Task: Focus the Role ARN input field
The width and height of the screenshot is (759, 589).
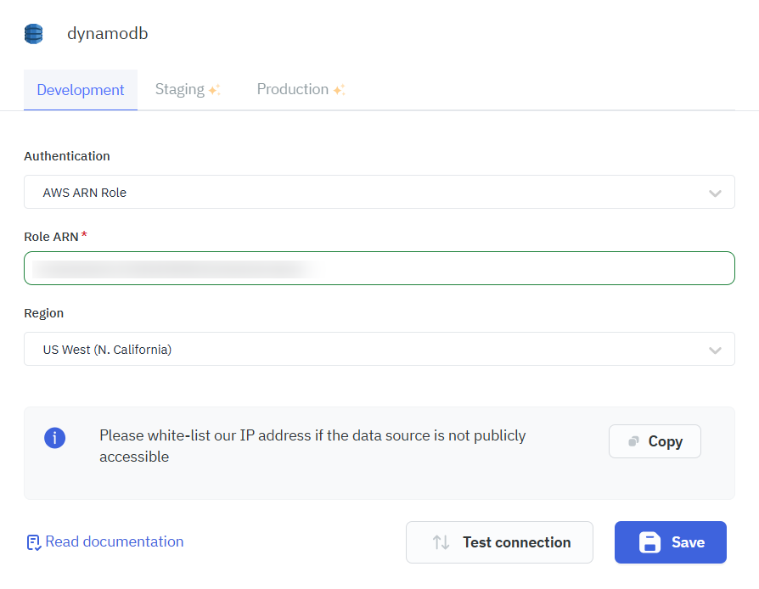Action: pos(379,268)
